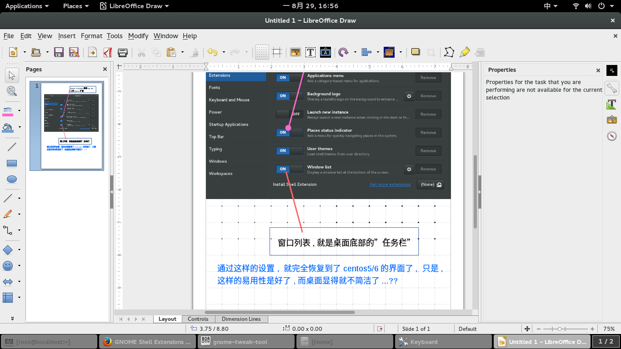Open sidebar Styles and Formatting tab
621x349 pixels.
pos(612,104)
